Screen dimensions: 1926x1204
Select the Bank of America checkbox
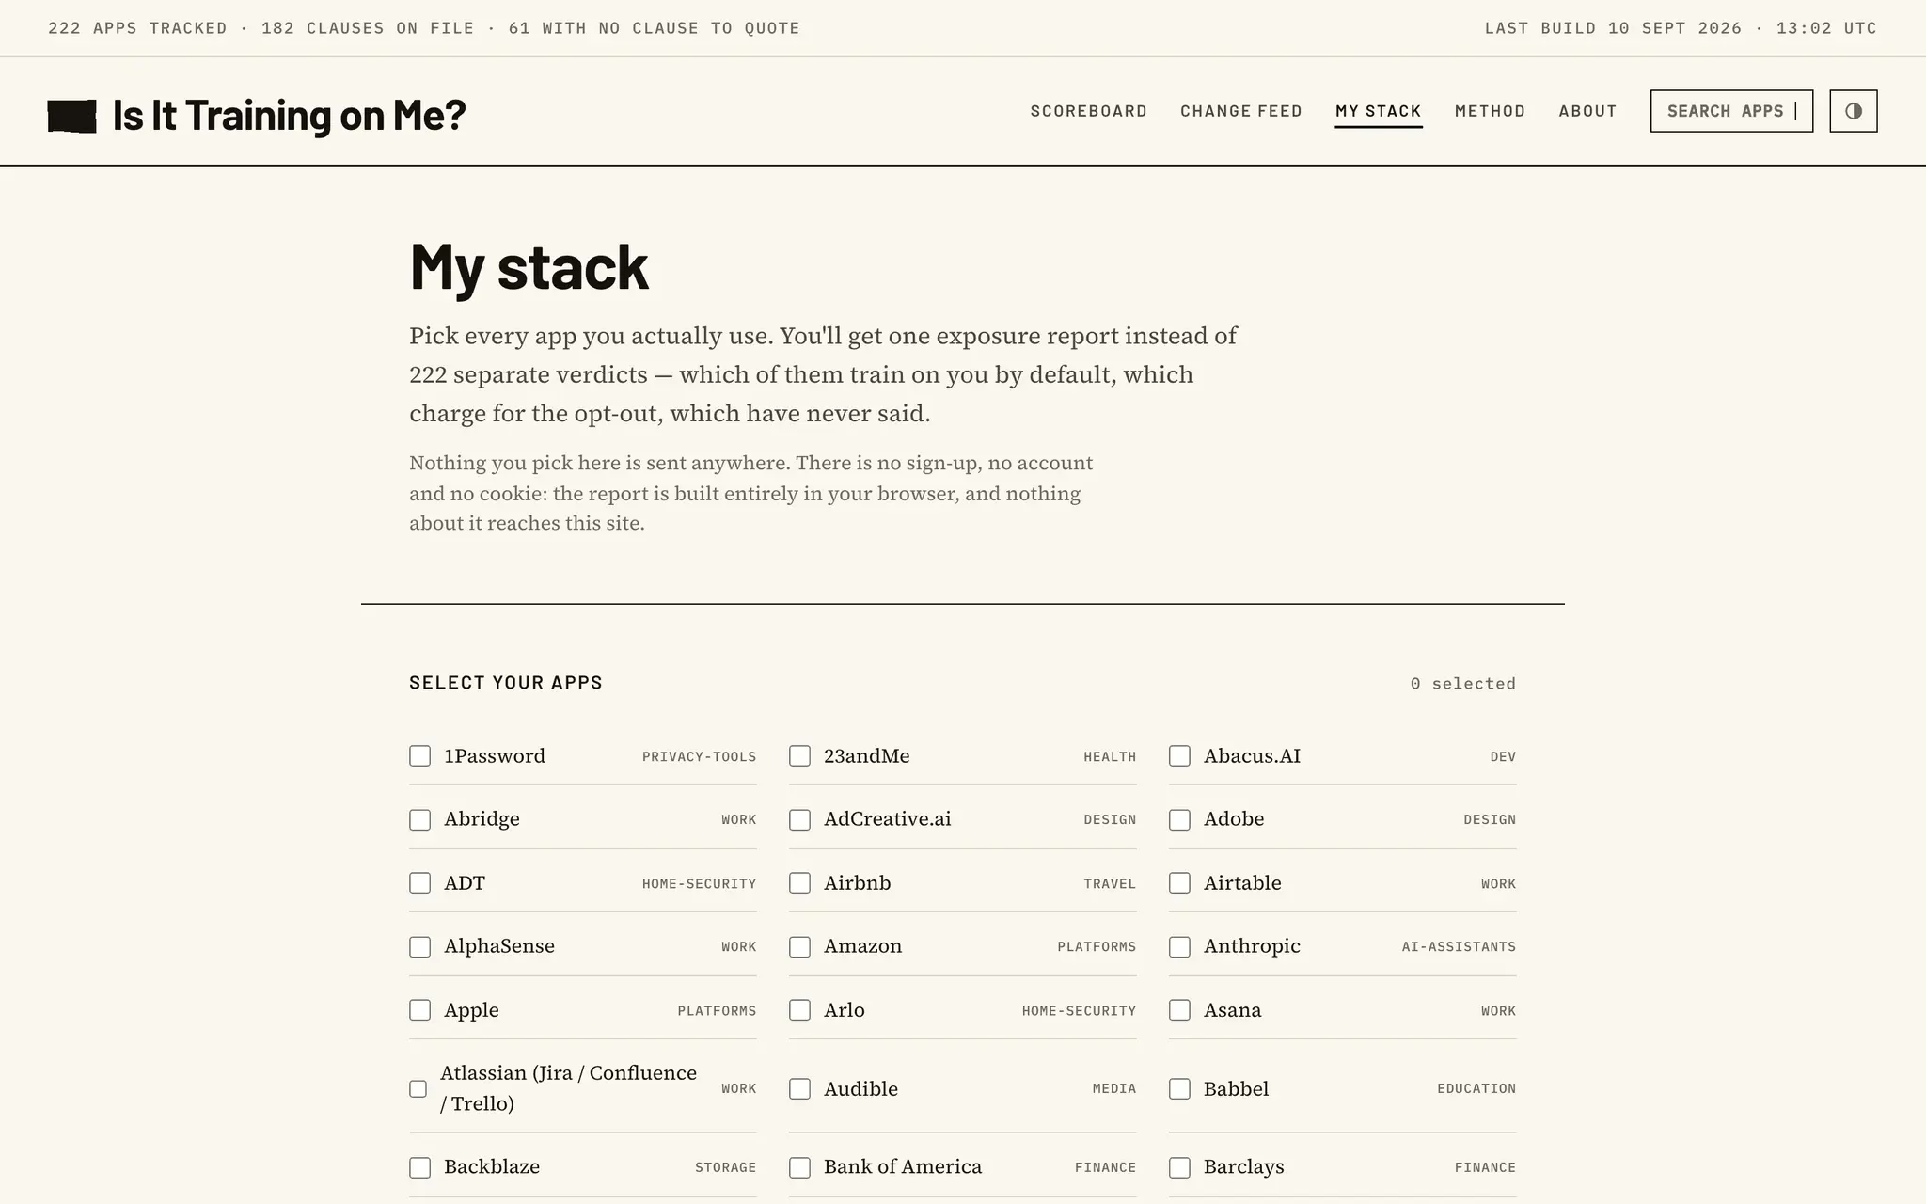(800, 1167)
